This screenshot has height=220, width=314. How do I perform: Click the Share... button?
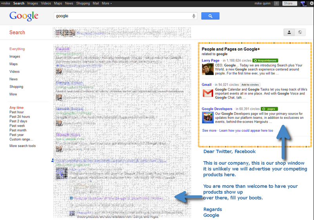point(290,4)
